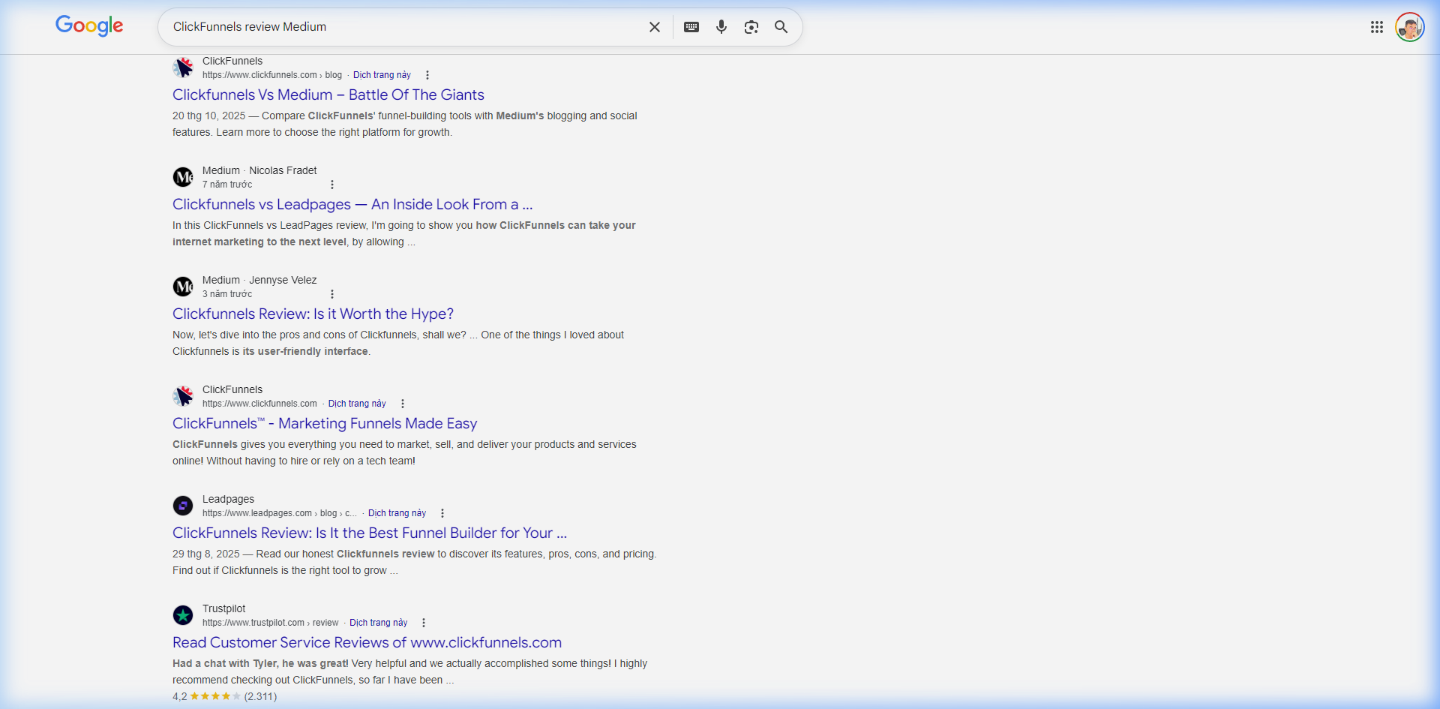Image resolution: width=1440 pixels, height=709 pixels.
Task: Click the Trustpilot star favicon
Action: pyautogui.click(x=183, y=614)
